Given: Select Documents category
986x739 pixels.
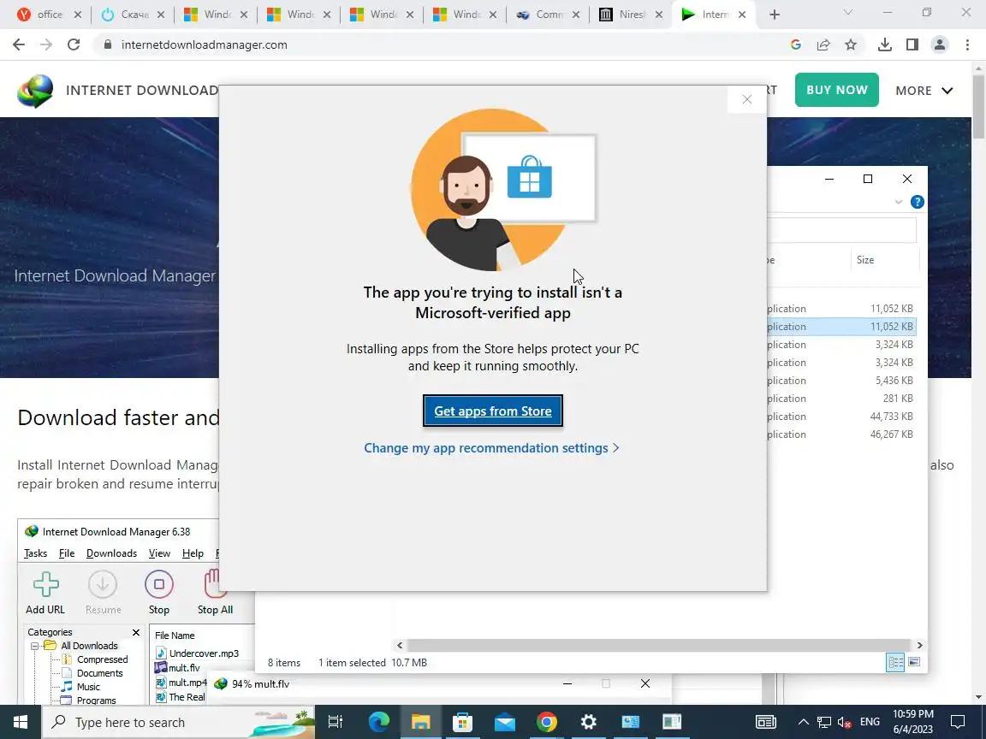Looking at the screenshot, I should 99,673.
